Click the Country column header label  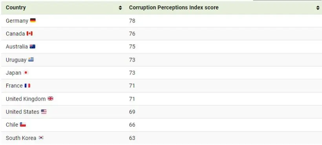coord(16,7)
